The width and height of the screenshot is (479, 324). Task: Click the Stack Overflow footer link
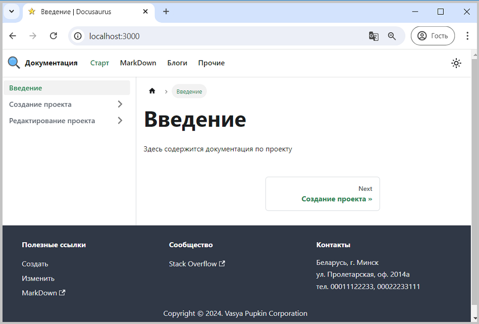(x=193, y=264)
